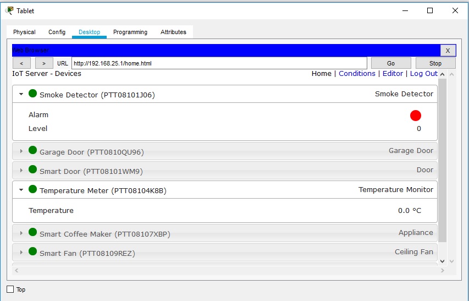Maximize the Tablet window
The image size is (469, 301).
430,11
